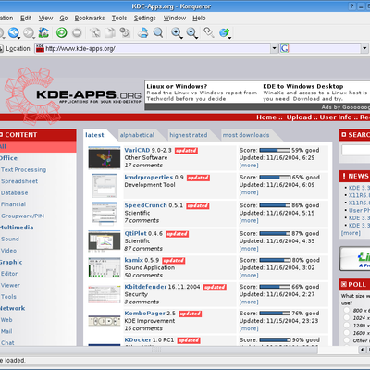Click the KDocker 90% score bar
Viewport: 370px width, 370px height.
[x=275, y=340]
